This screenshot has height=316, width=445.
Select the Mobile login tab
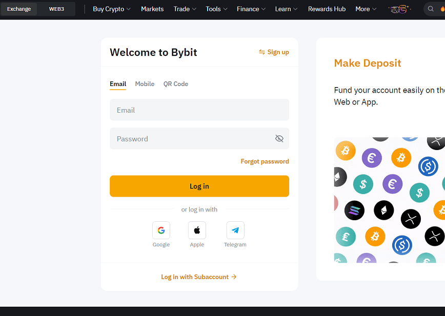coord(145,84)
